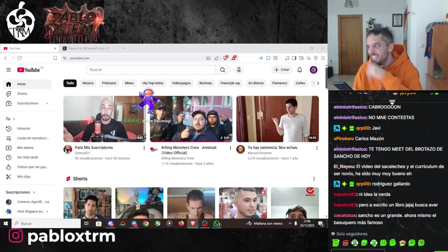Open Chrome from the taskbar
This screenshot has height=252, width=448.
[x=146, y=223]
